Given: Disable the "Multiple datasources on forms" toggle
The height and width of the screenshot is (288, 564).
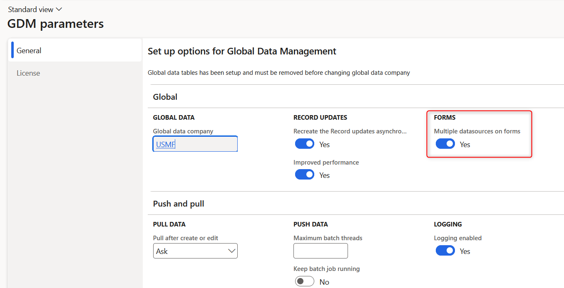Looking at the screenshot, I should [x=445, y=144].
